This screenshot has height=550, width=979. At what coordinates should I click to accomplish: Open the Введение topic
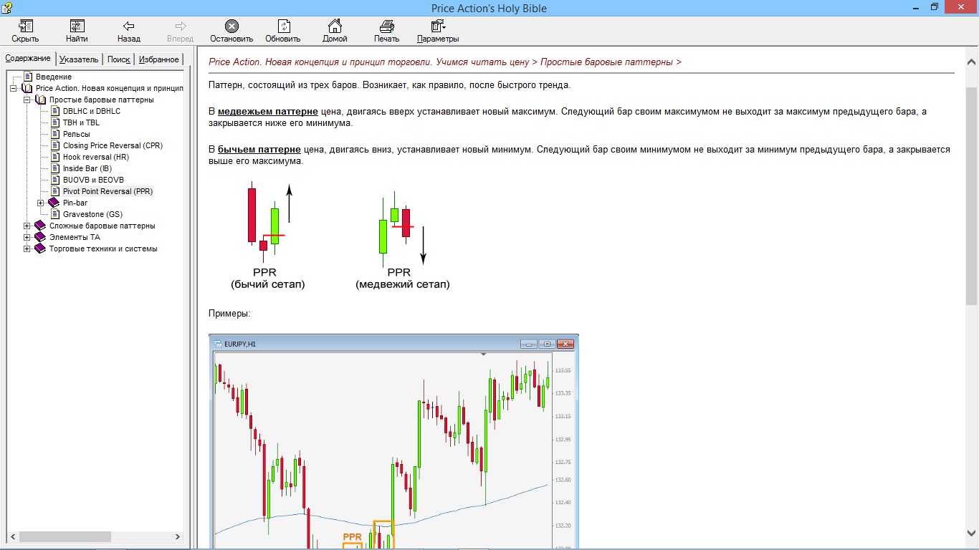pos(54,77)
